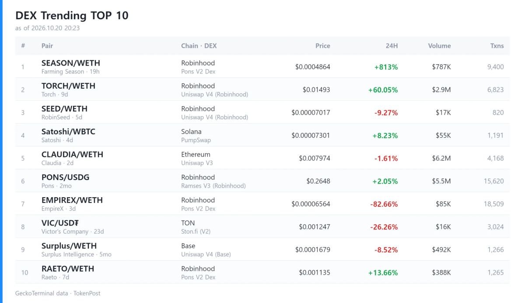
Task: Click the 'Uniswap V4 (Base)' DEX label
Action: [206, 254]
